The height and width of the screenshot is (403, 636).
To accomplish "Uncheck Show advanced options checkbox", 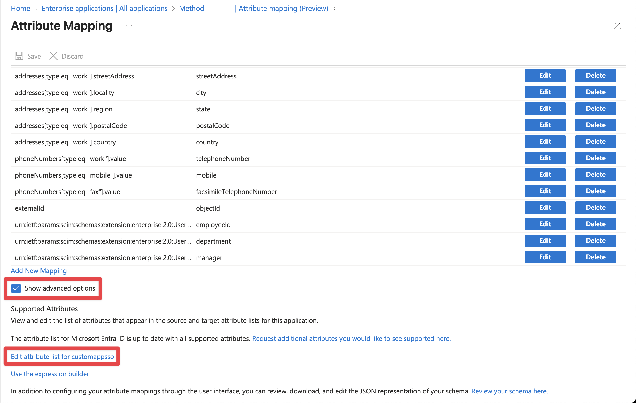I will 16,288.
